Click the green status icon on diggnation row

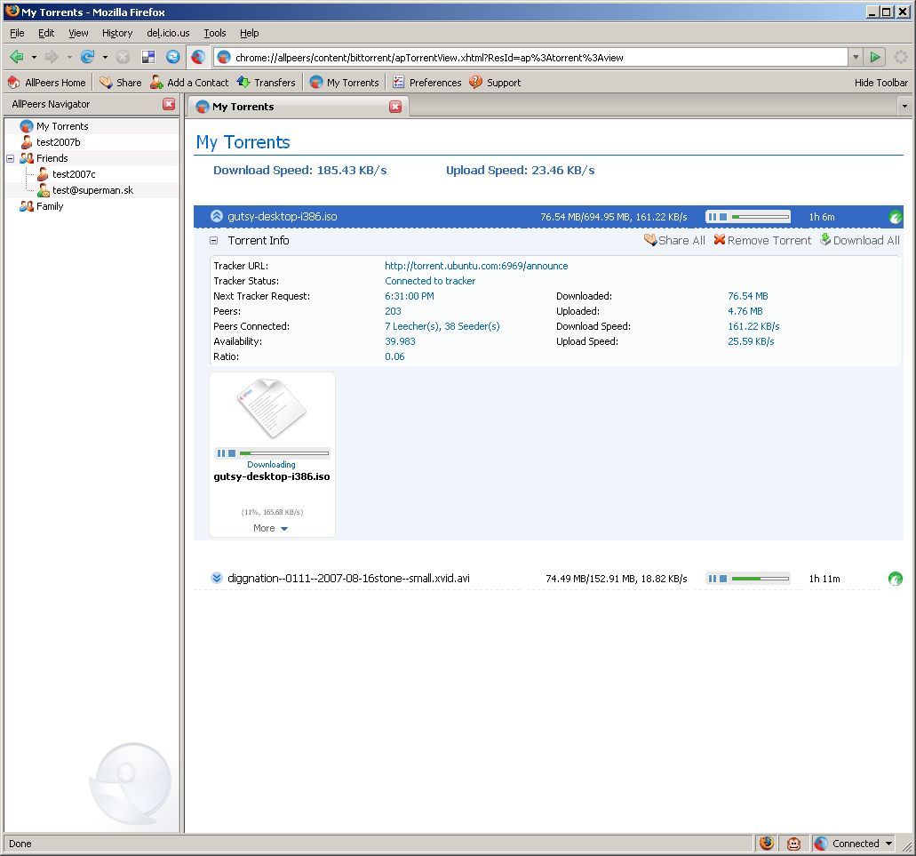[x=895, y=579]
